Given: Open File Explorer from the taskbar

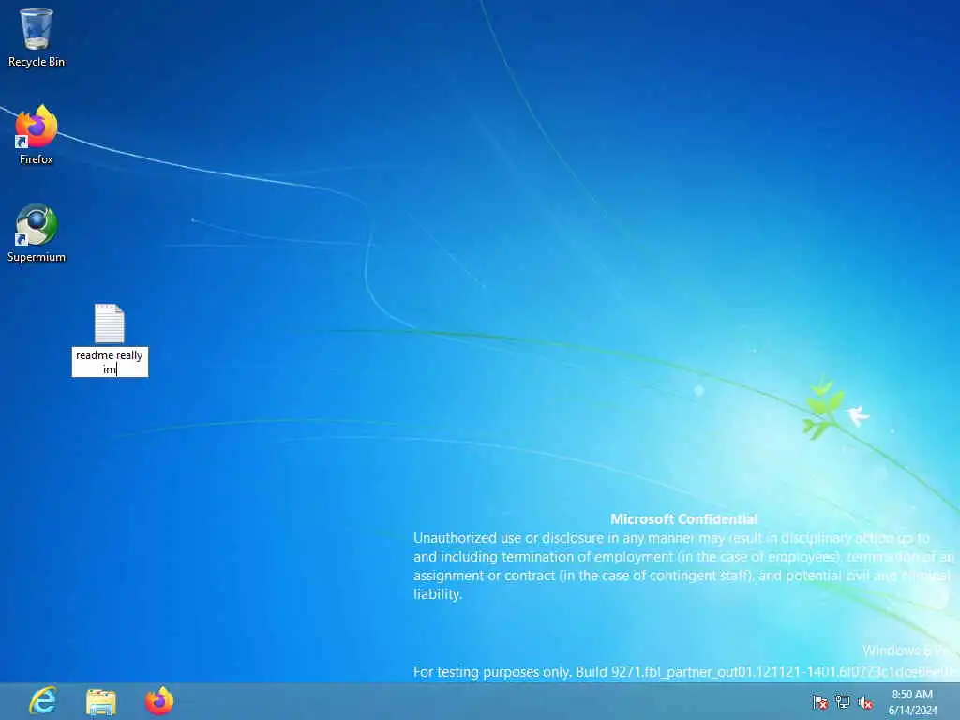Looking at the screenshot, I should (101, 701).
